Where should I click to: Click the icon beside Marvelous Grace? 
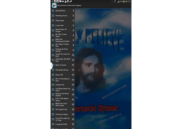click(x=53, y=70)
